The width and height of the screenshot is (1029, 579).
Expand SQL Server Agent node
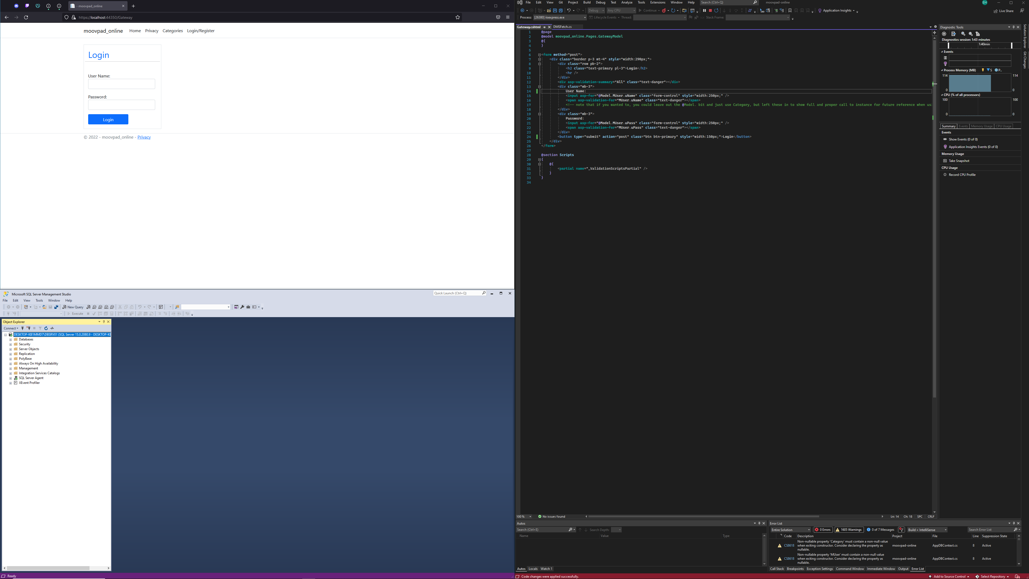point(10,378)
